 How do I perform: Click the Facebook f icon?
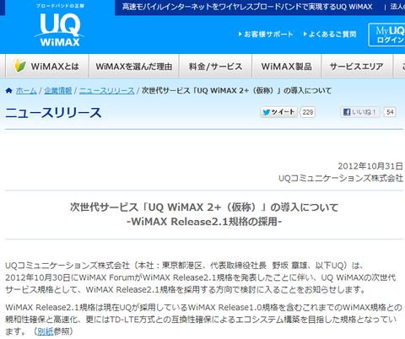pos(347,112)
